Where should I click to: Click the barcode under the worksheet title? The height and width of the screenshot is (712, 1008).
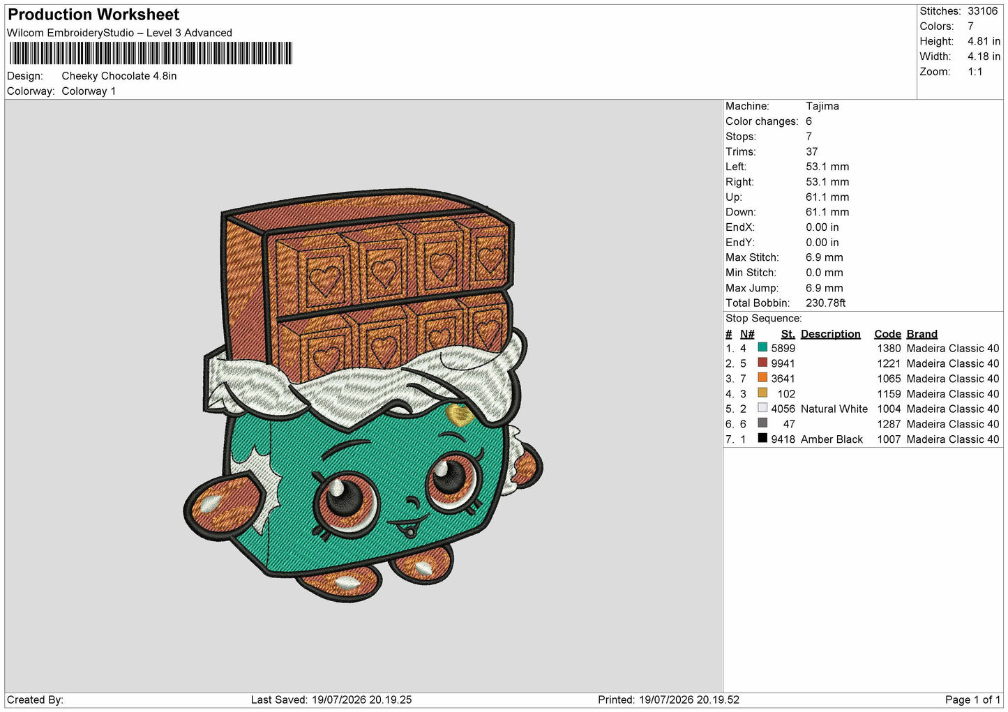(x=151, y=53)
